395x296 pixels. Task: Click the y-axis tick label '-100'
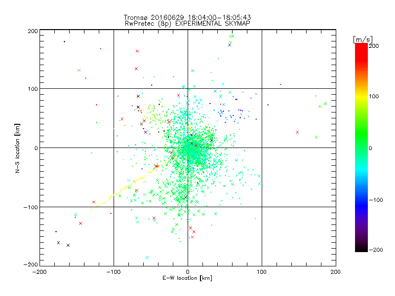click(31, 207)
